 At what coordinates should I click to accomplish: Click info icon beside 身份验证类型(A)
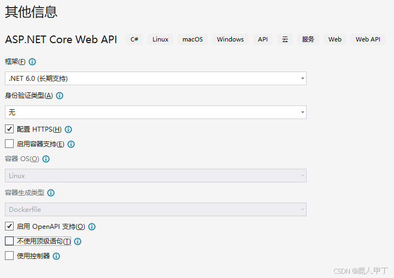(60, 96)
